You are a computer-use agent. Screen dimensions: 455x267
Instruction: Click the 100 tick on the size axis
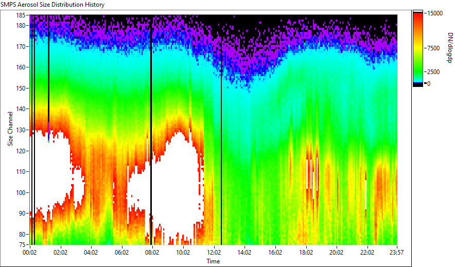pyautogui.click(x=20, y=193)
